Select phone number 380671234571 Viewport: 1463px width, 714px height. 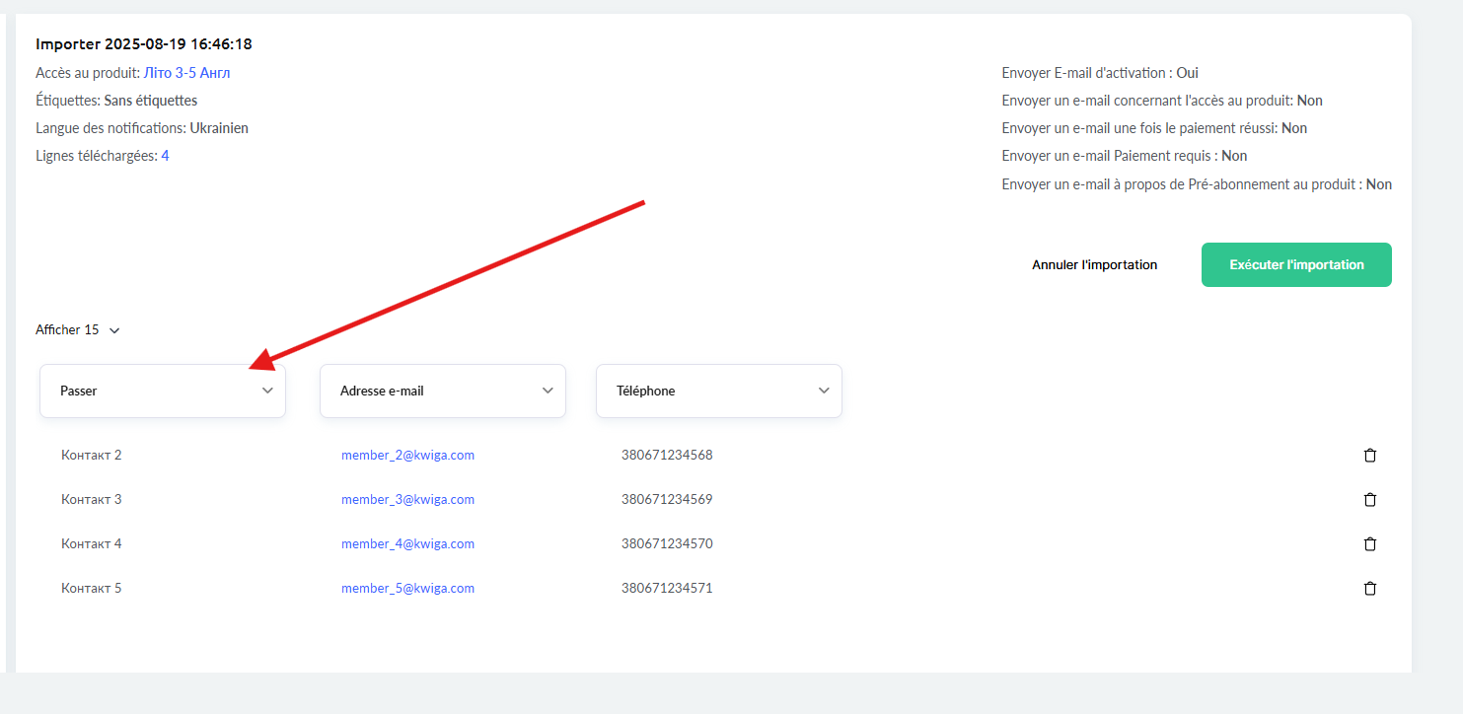667,589
